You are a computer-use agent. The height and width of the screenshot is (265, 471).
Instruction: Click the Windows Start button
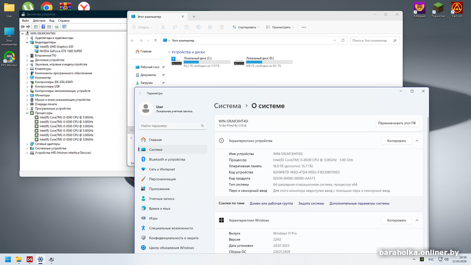point(8,259)
